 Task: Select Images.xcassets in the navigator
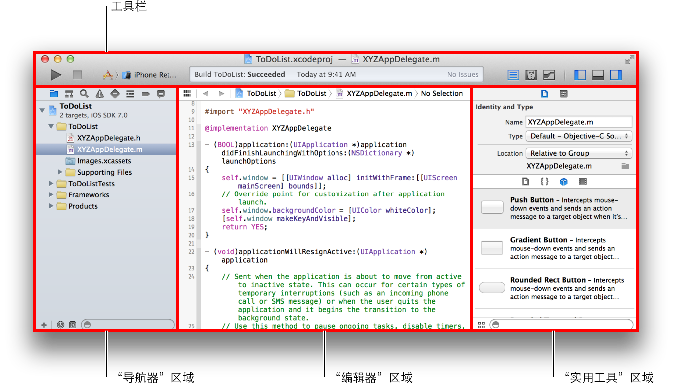pos(106,161)
